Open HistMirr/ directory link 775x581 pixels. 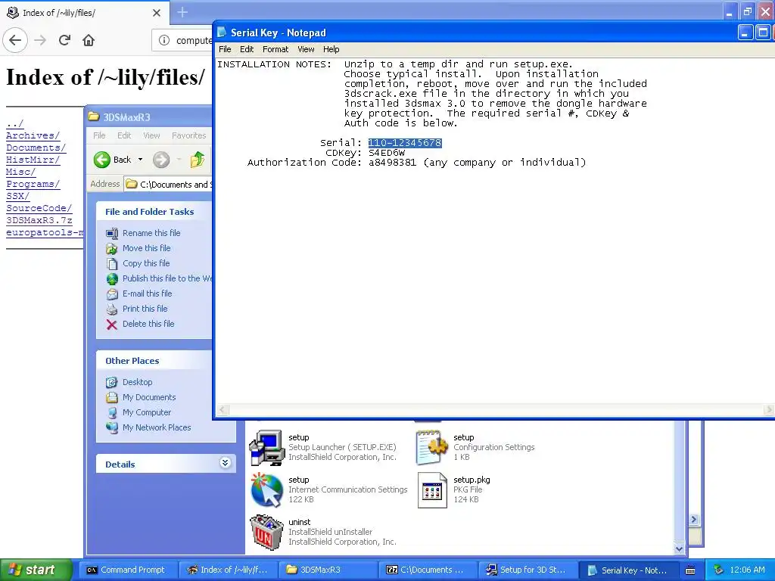[33, 160]
